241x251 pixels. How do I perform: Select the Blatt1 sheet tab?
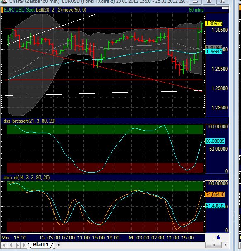41,245
